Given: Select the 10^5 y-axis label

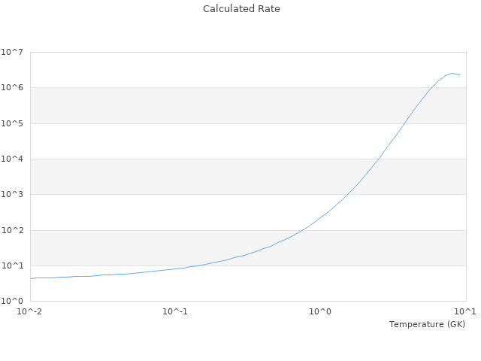Looking at the screenshot, I should click(x=12, y=123).
